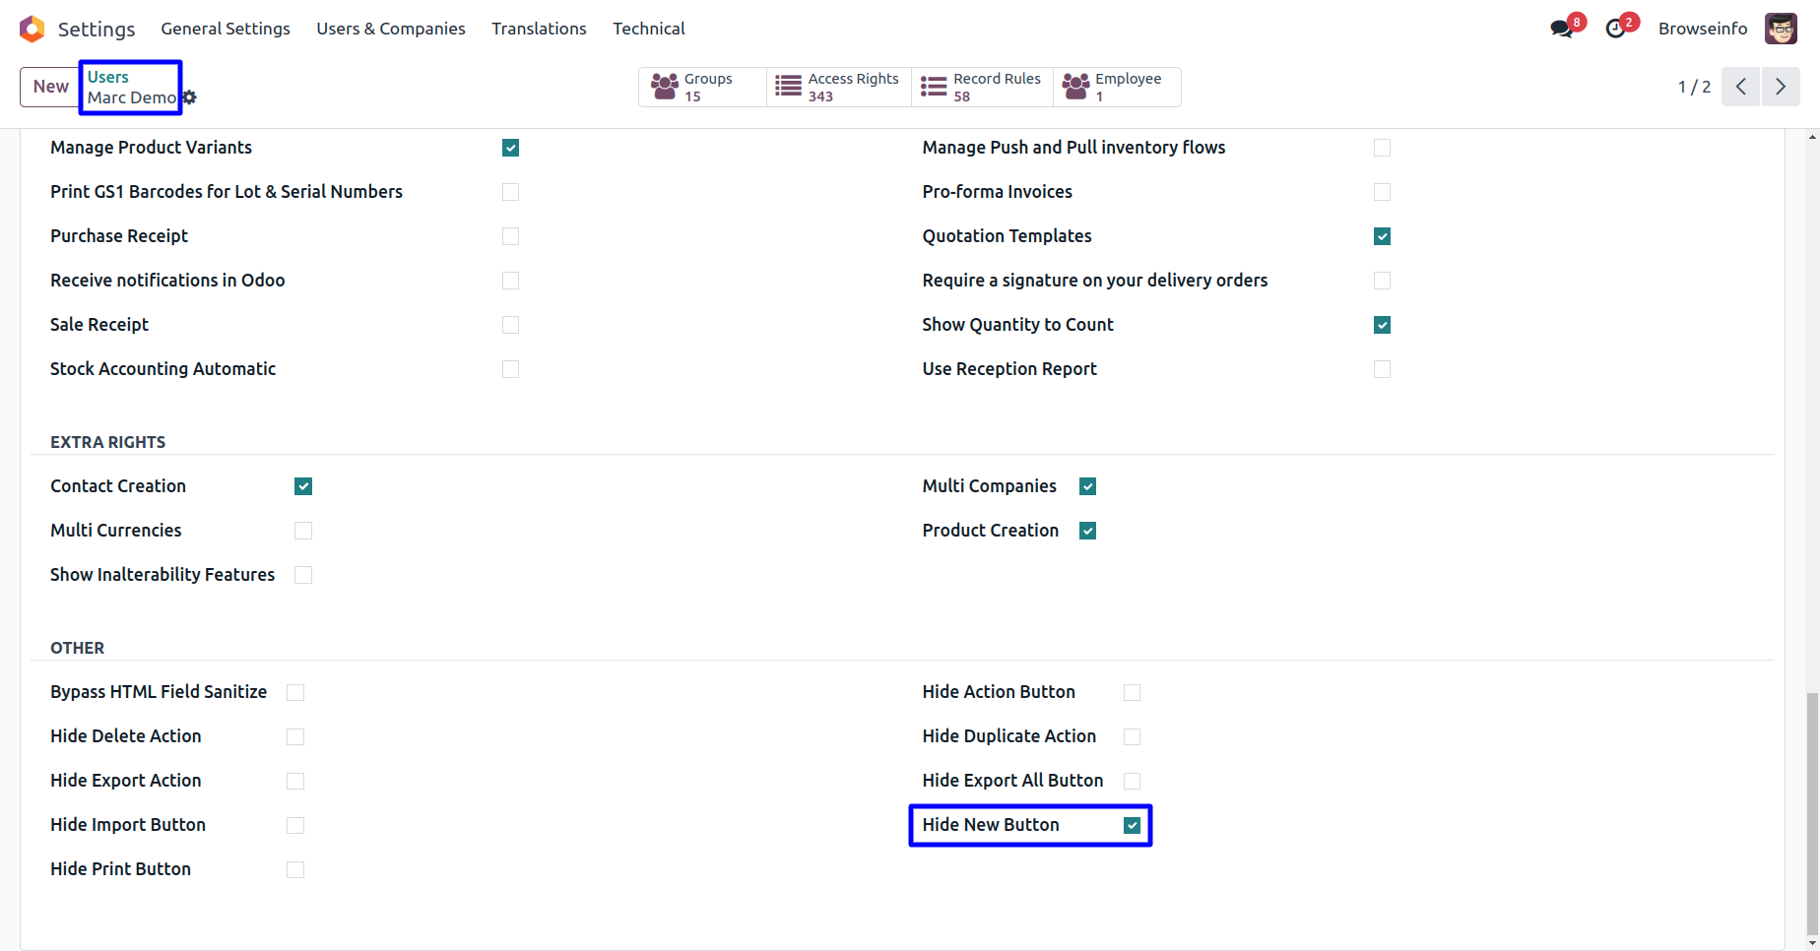The image size is (1820, 951).
Task: Click the Odoo Settings app logo icon
Action: point(32,29)
